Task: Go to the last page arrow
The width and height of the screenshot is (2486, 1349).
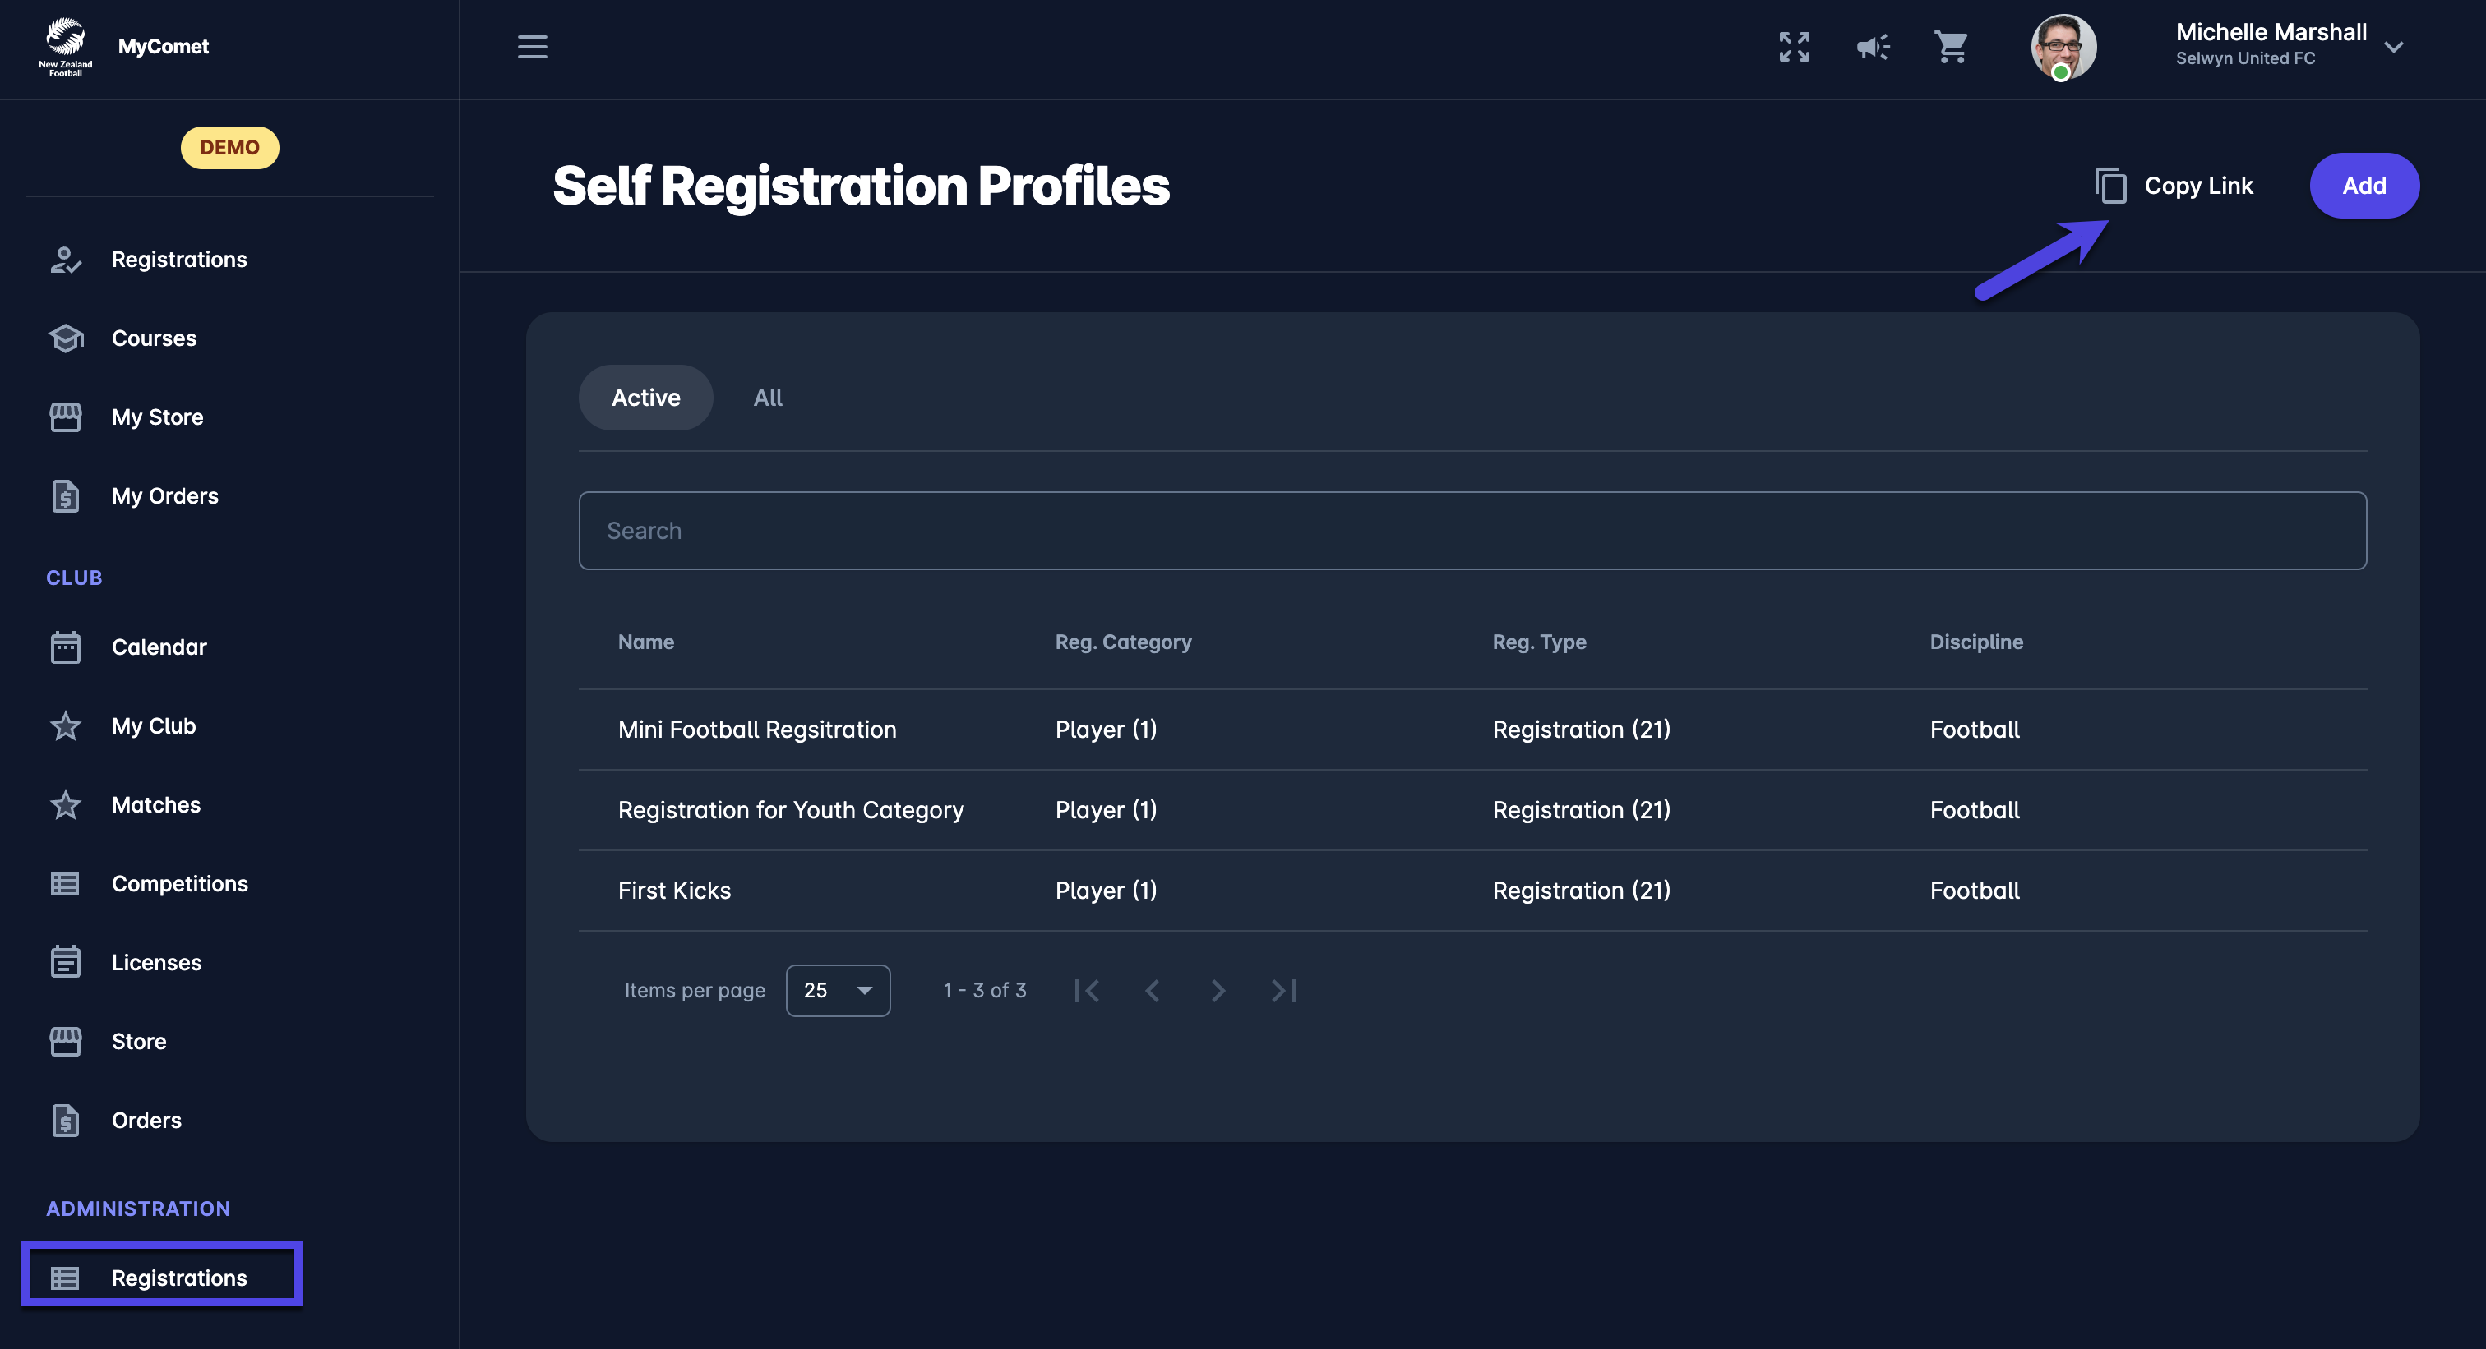Action: point(1283,990)
